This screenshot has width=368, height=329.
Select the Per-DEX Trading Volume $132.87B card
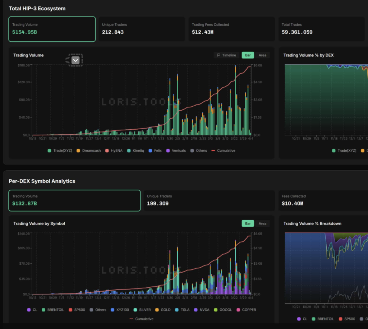click(74, 200)
